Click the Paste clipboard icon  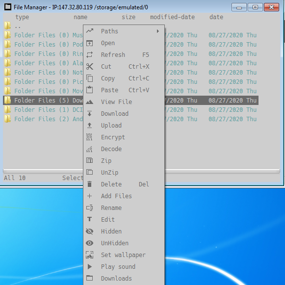pos(90,90)
